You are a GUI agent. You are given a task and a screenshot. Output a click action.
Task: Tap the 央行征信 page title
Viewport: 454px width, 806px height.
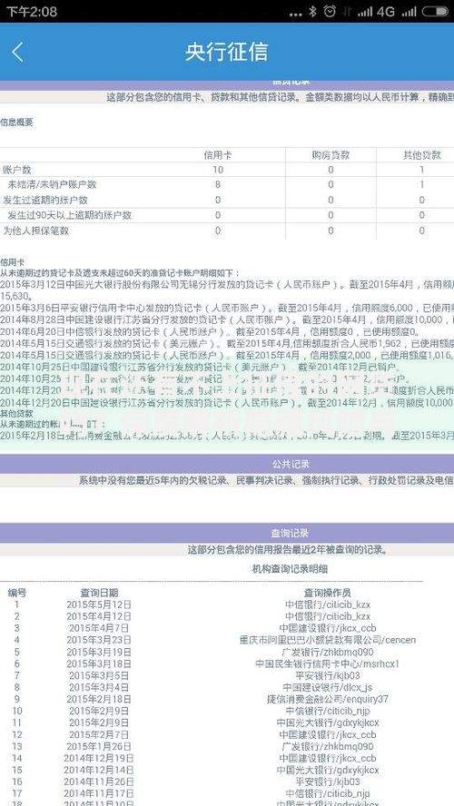point(227,53)
